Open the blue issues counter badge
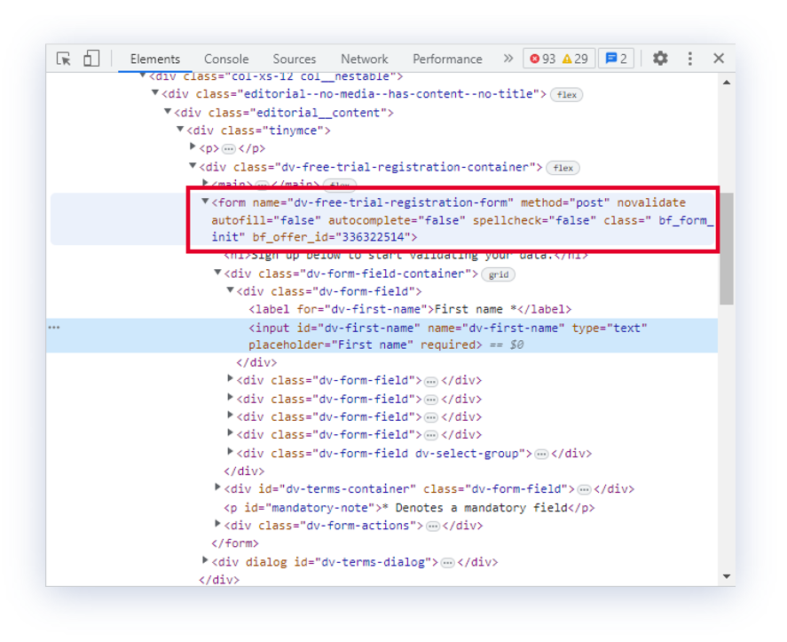 [616, 59]
